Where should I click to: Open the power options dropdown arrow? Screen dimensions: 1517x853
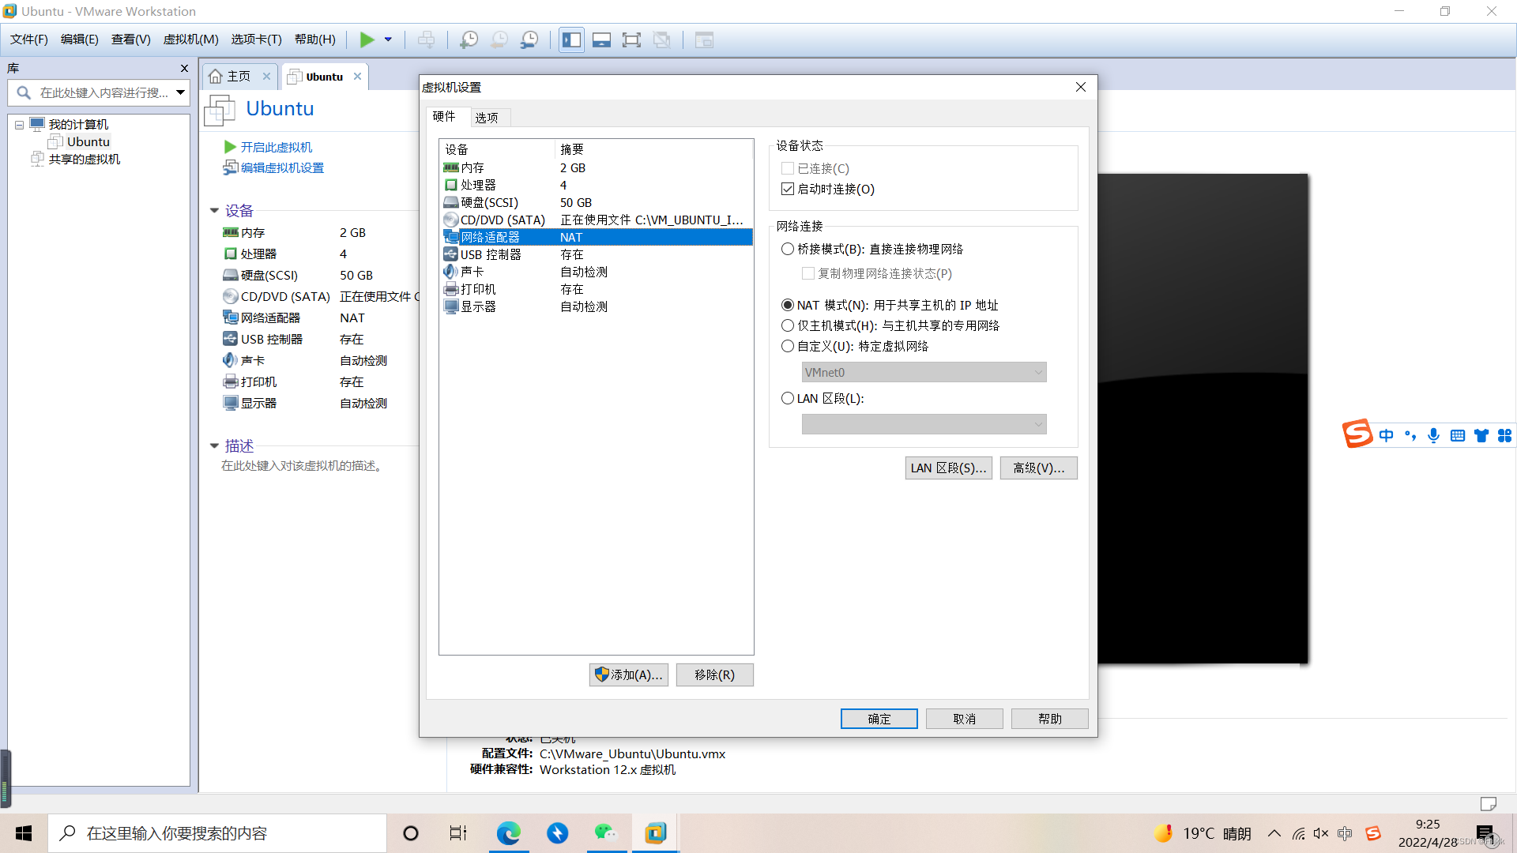click(x=388, y=39)
